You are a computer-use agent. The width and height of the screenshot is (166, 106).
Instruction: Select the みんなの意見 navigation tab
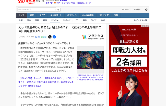(88, 15)
